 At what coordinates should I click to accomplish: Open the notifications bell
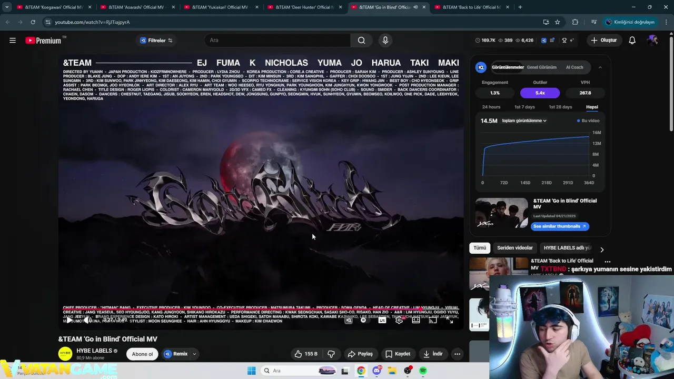[x=632, y=41]
